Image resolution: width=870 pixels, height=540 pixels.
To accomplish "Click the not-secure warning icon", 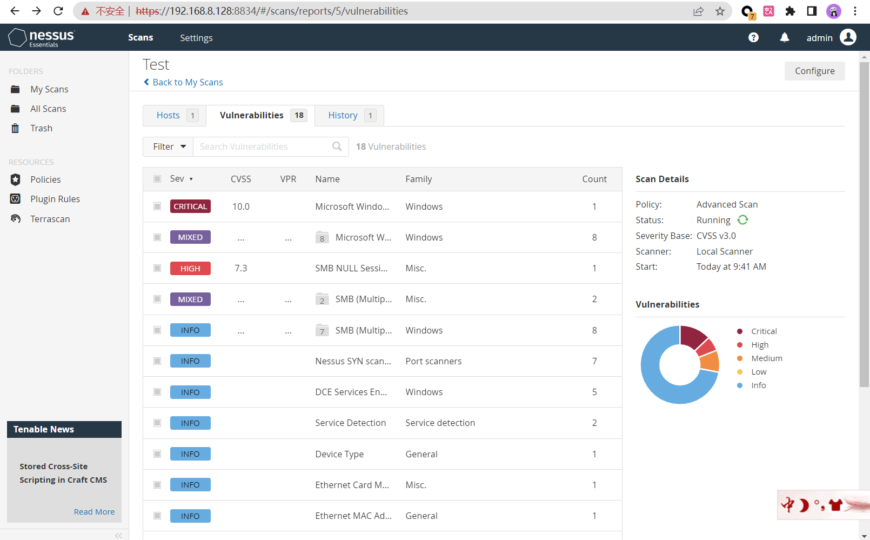I will click(85, 11).
